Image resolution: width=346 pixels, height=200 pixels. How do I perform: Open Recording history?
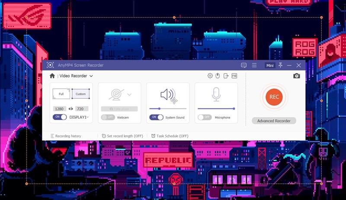pos(66,136)
